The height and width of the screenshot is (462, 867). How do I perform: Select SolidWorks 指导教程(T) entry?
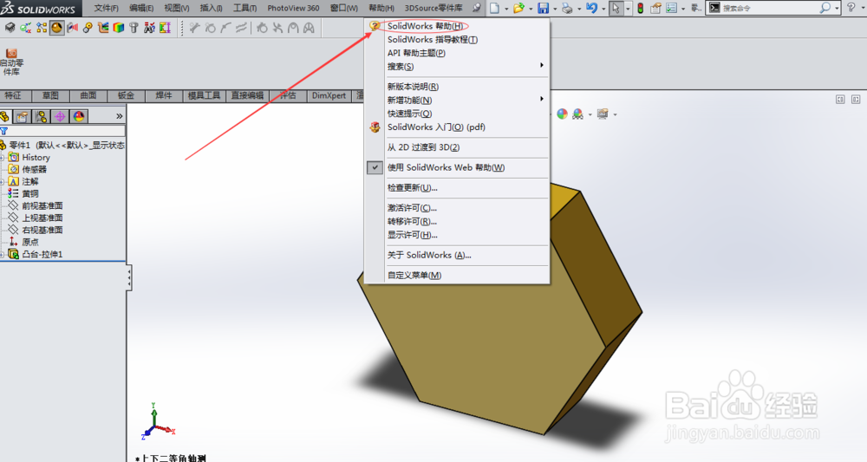point(433,40)
